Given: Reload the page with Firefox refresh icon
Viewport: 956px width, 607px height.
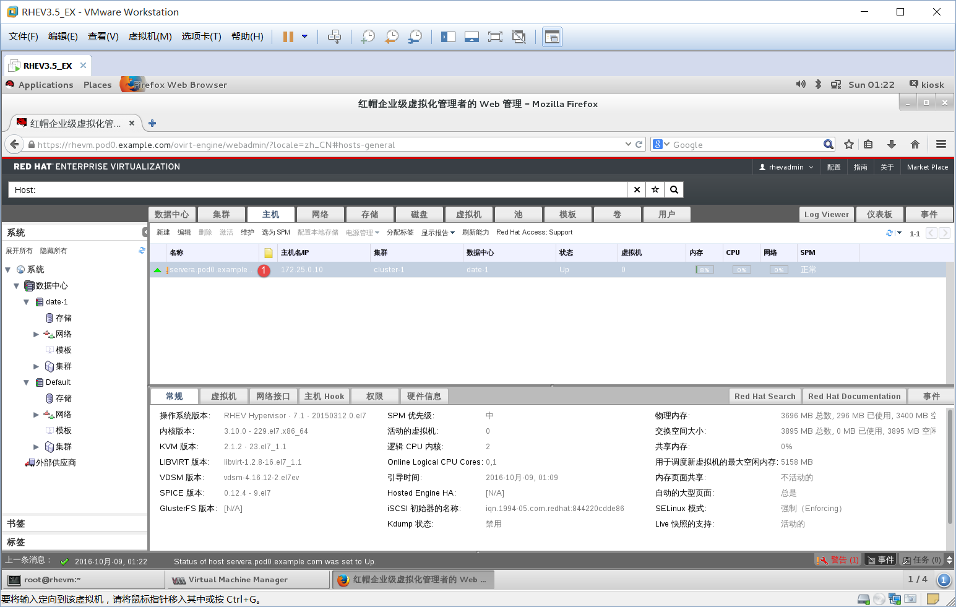Looking at the screenshot, I should [x=639, y=144].
